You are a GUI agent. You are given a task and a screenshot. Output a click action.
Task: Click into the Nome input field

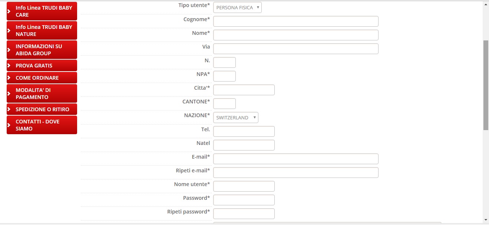click(x=295, y=35)
